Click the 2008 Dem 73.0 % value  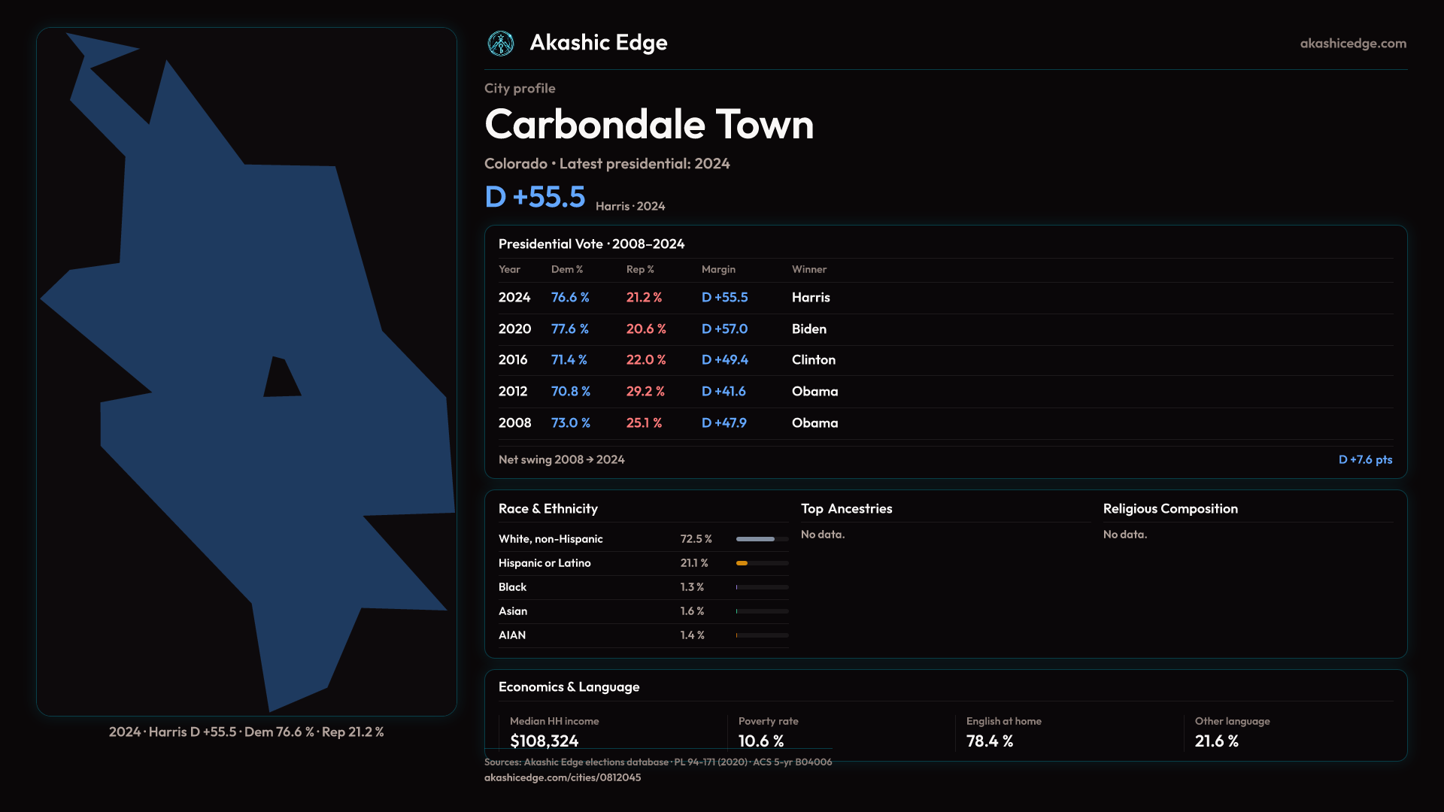click(570, 423)
